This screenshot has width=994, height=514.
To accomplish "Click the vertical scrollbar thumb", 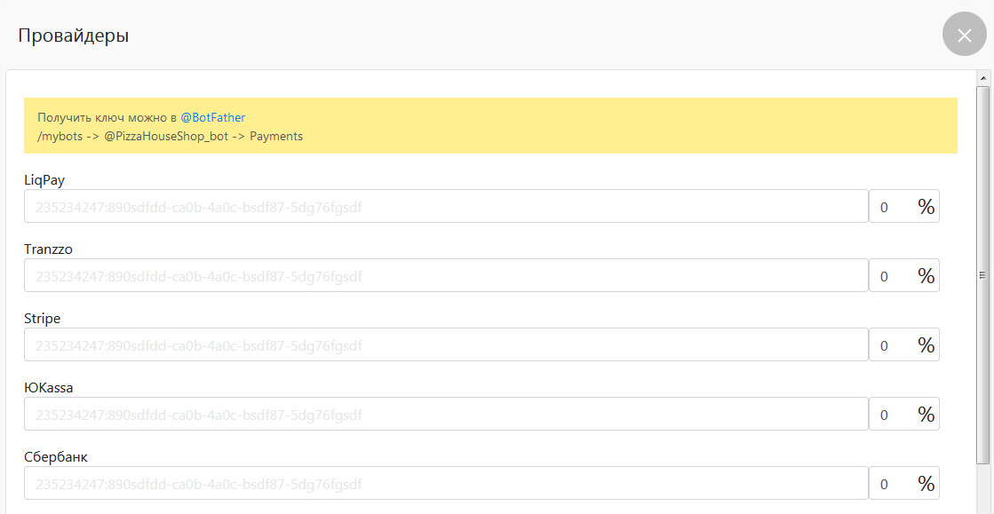I will click(x=982, y=275).
